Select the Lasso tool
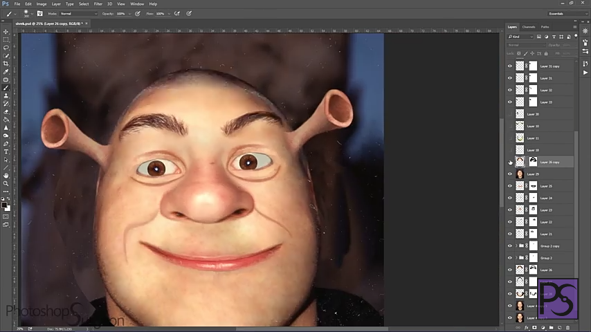 tap(6, 48)
